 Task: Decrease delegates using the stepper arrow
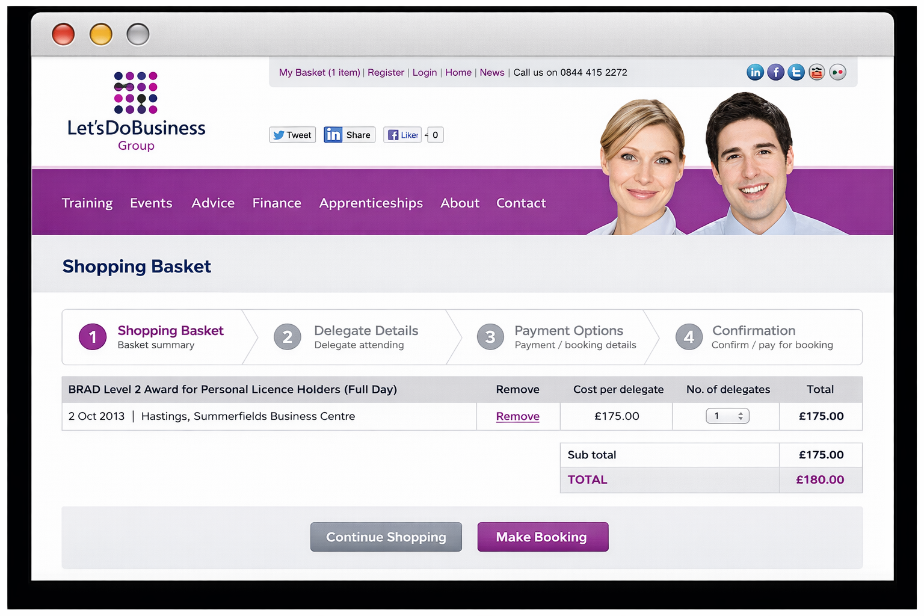click(x=741, y=419)
